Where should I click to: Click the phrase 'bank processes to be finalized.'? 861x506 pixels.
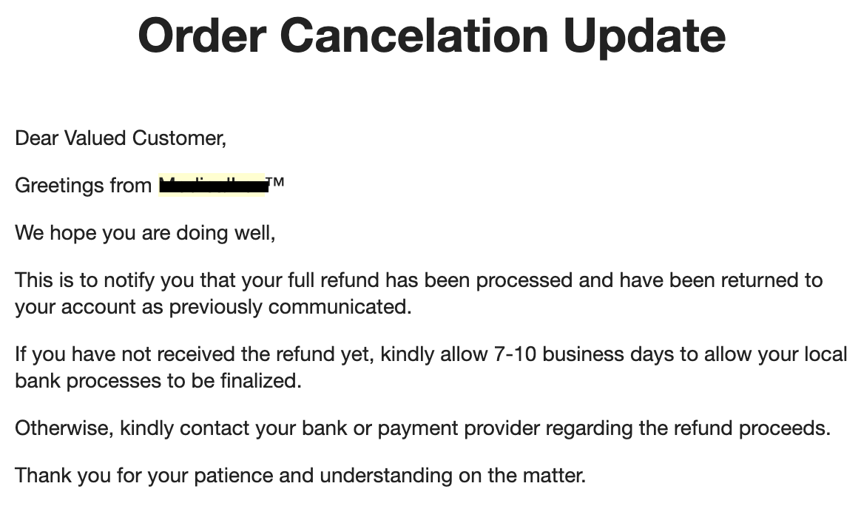(x=158, y=381)
